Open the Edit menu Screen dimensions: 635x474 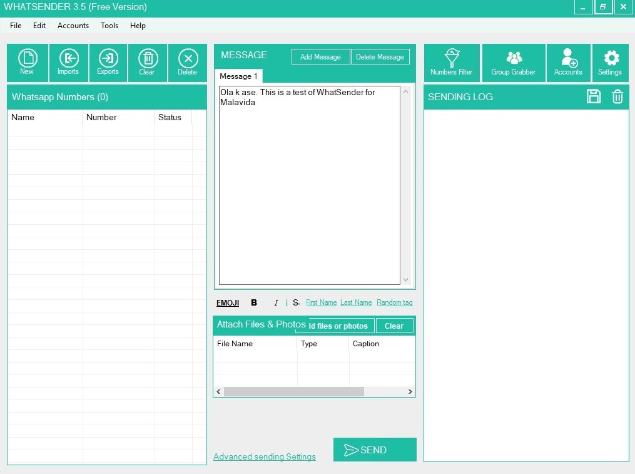pyautogui.click(x=39, y=26)
